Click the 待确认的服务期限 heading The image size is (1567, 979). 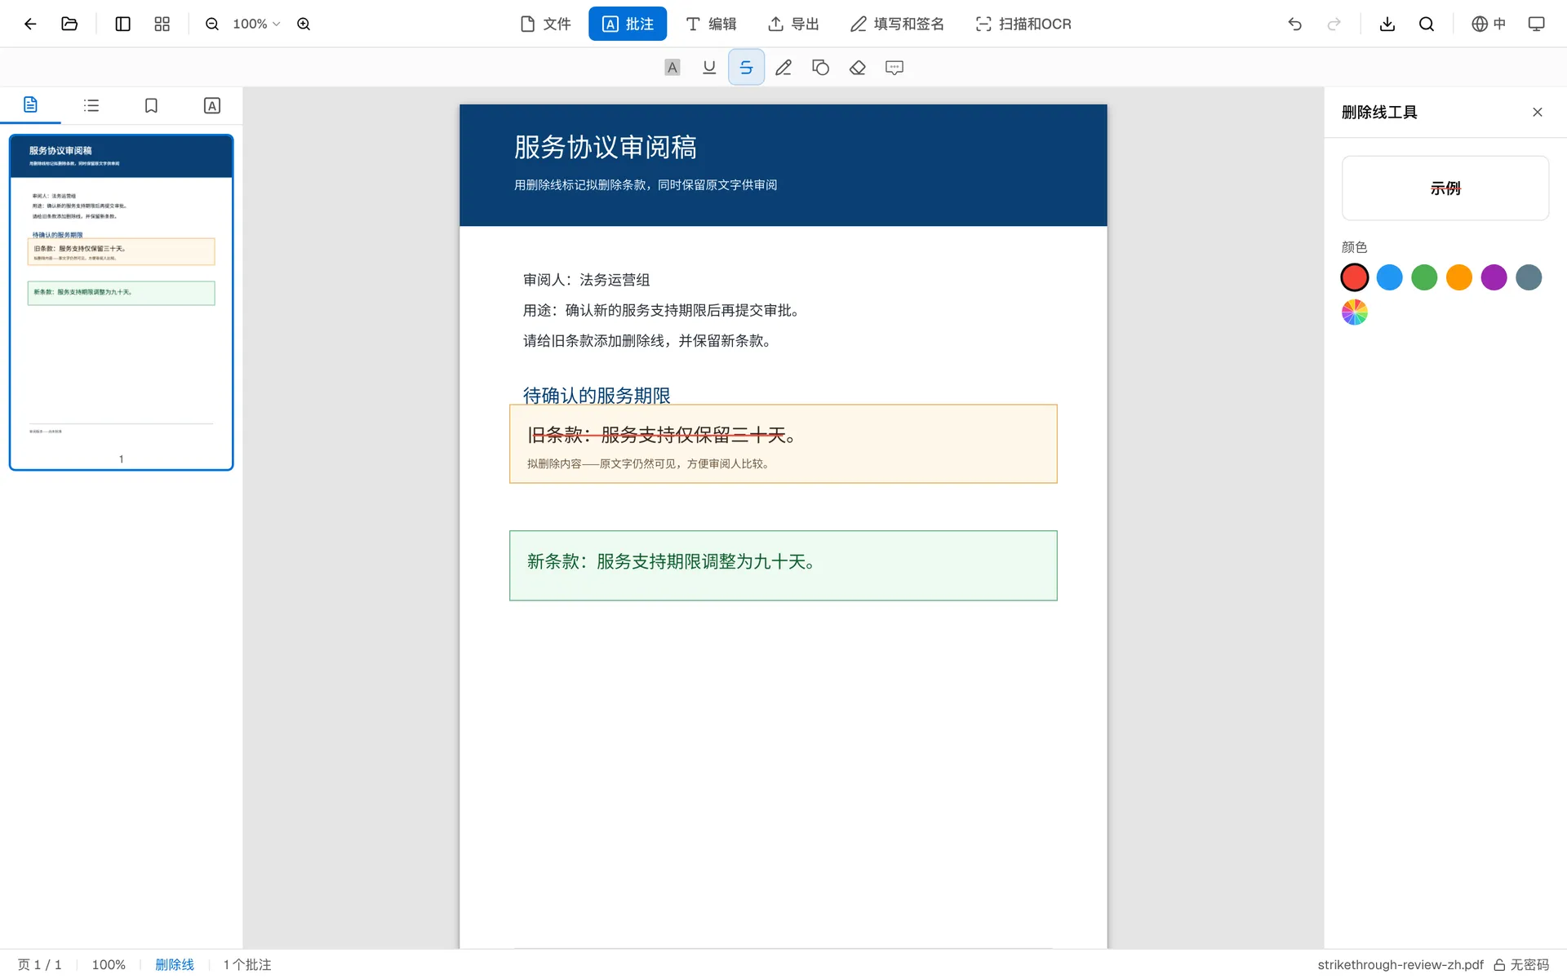click(x=597, y=396)
